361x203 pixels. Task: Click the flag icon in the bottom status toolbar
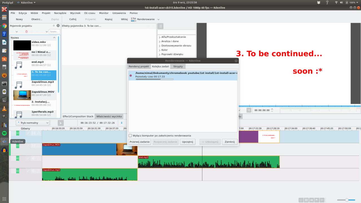[317, 200]
